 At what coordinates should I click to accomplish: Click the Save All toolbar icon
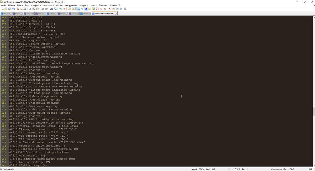[x=13, y=9]
